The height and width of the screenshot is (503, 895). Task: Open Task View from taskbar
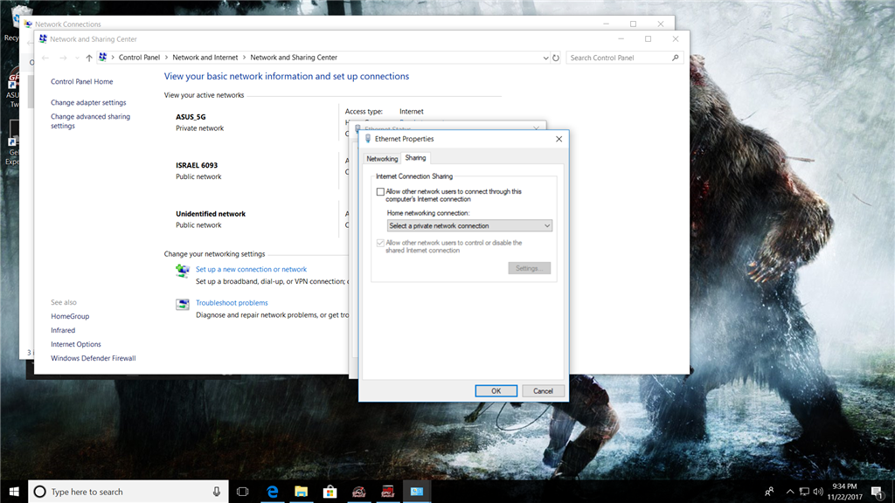243,492
